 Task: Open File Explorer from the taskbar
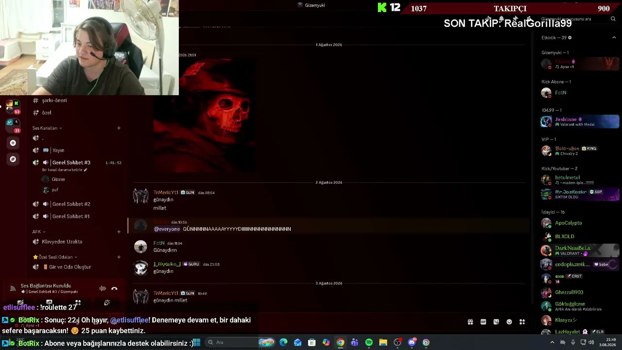coord(383,343)
